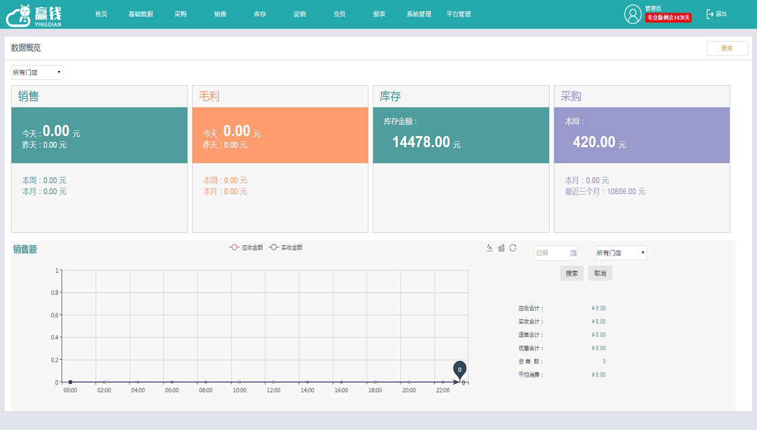Toggle 实收金额 series in chart legend
757x430 pixels.
tap(285, 248)
